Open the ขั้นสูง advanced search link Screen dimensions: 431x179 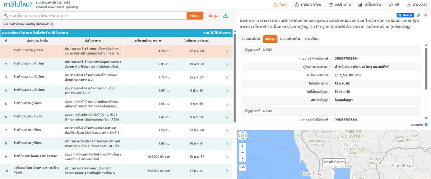tap(213, 16)
